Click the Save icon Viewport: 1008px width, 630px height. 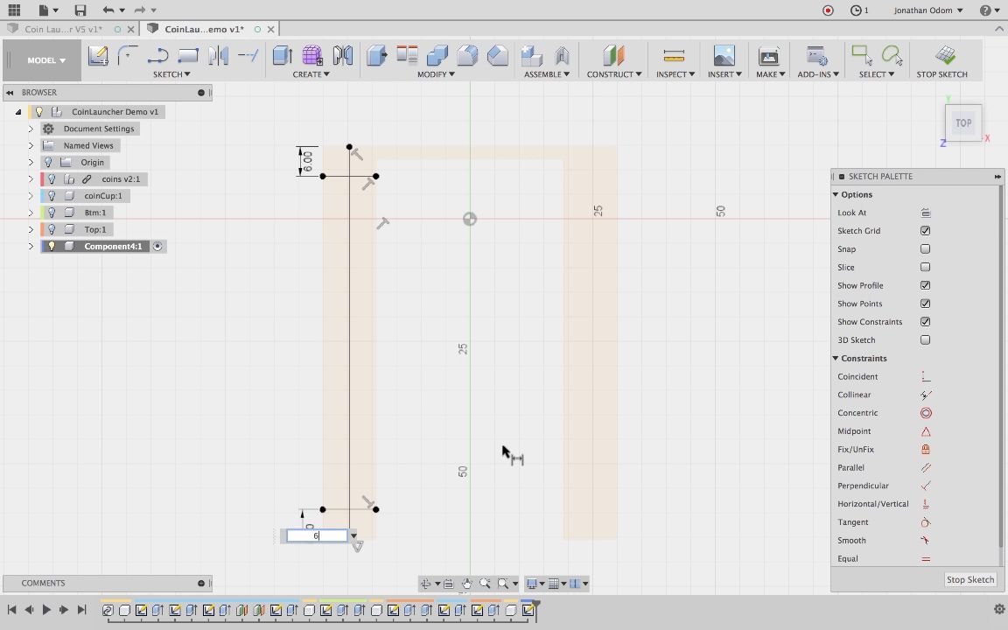[80, 10]
